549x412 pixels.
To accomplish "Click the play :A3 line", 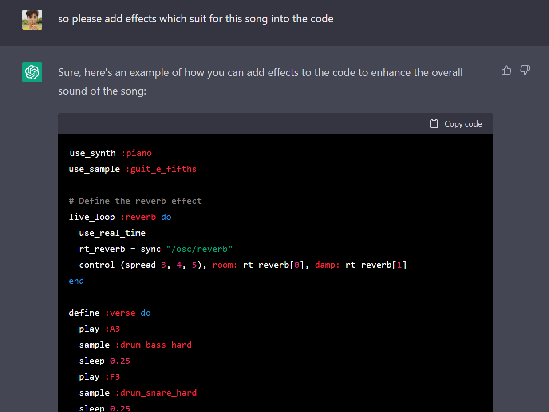I will [x=99, y=329].
